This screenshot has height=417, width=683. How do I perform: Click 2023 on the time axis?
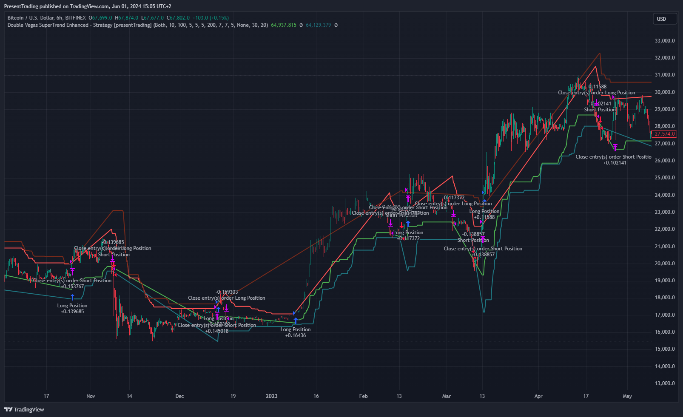pos(271,396)
